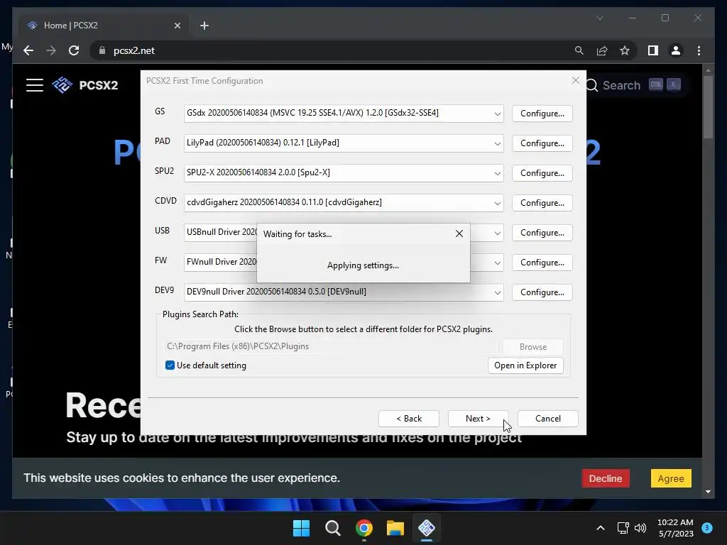This screenshot has height=545, width=727.
Task: Open Windows Start menu
Action: 301,528
